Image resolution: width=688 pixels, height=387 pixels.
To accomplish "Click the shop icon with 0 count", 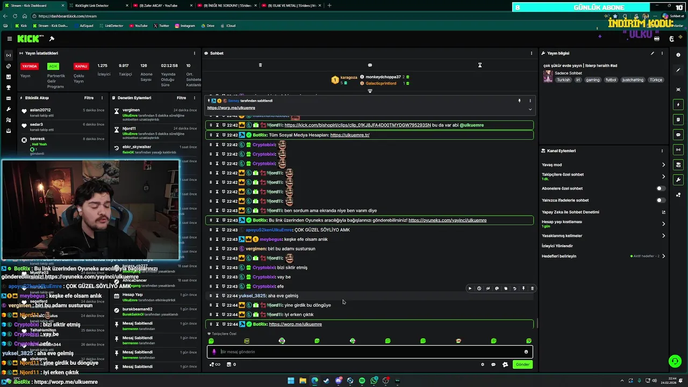I will 231,364.
